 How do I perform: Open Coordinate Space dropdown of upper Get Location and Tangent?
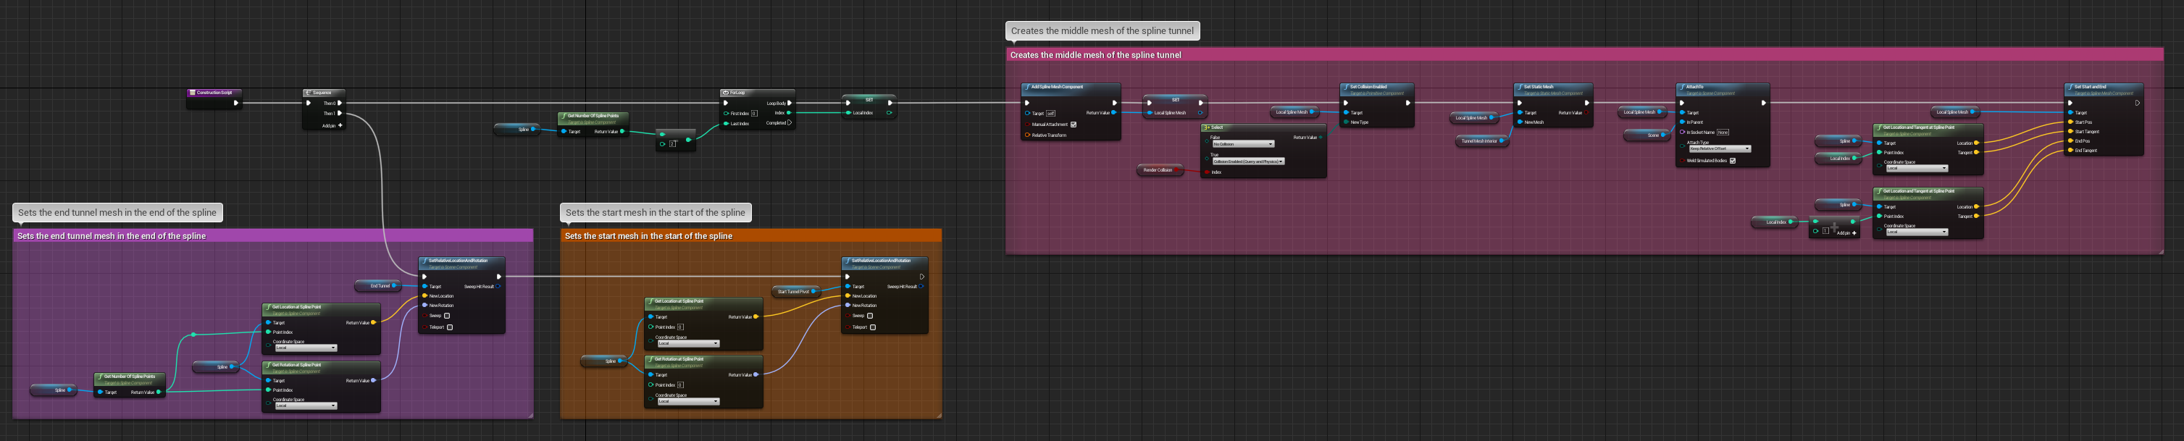(x=1917, y=168)
